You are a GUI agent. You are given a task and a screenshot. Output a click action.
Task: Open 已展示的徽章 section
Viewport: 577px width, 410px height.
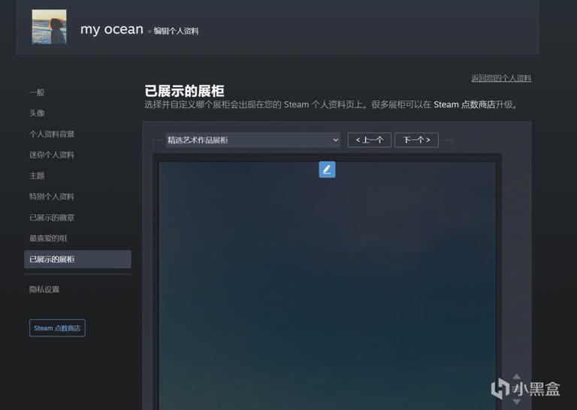coord(52,218)
